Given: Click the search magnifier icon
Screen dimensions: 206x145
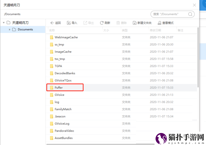Looking at the screenshot, I should (190, 14).
